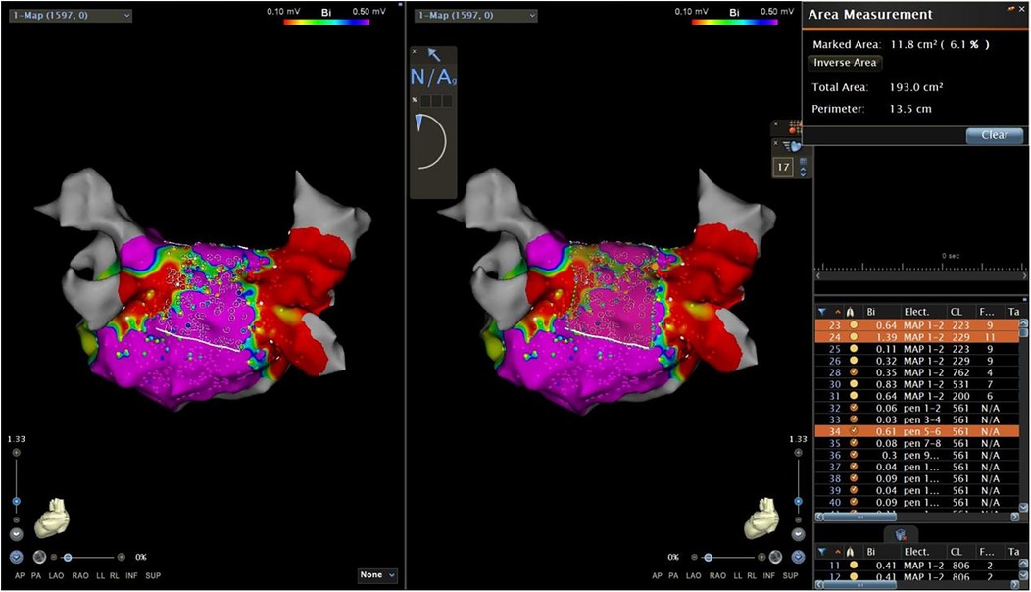
Task: Click transparency minus icon in left map view
Action: click(54, 557)
